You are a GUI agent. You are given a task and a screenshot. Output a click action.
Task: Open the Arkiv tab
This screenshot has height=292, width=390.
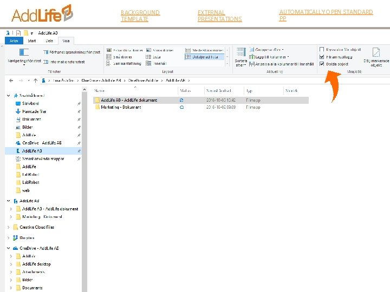14,41
